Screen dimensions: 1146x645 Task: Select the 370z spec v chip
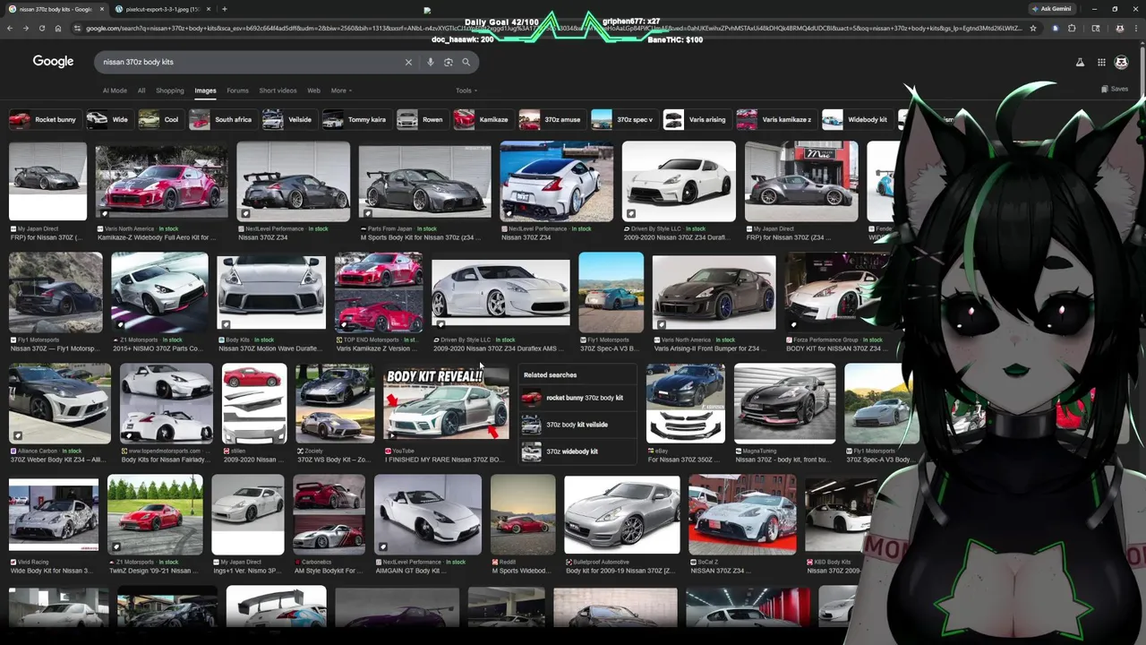(624, 119)
